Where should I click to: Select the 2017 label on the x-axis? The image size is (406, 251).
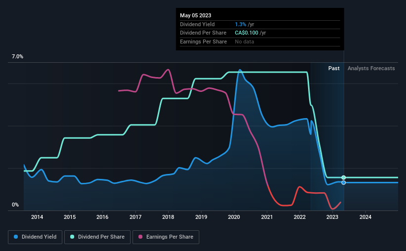[135, 217]
